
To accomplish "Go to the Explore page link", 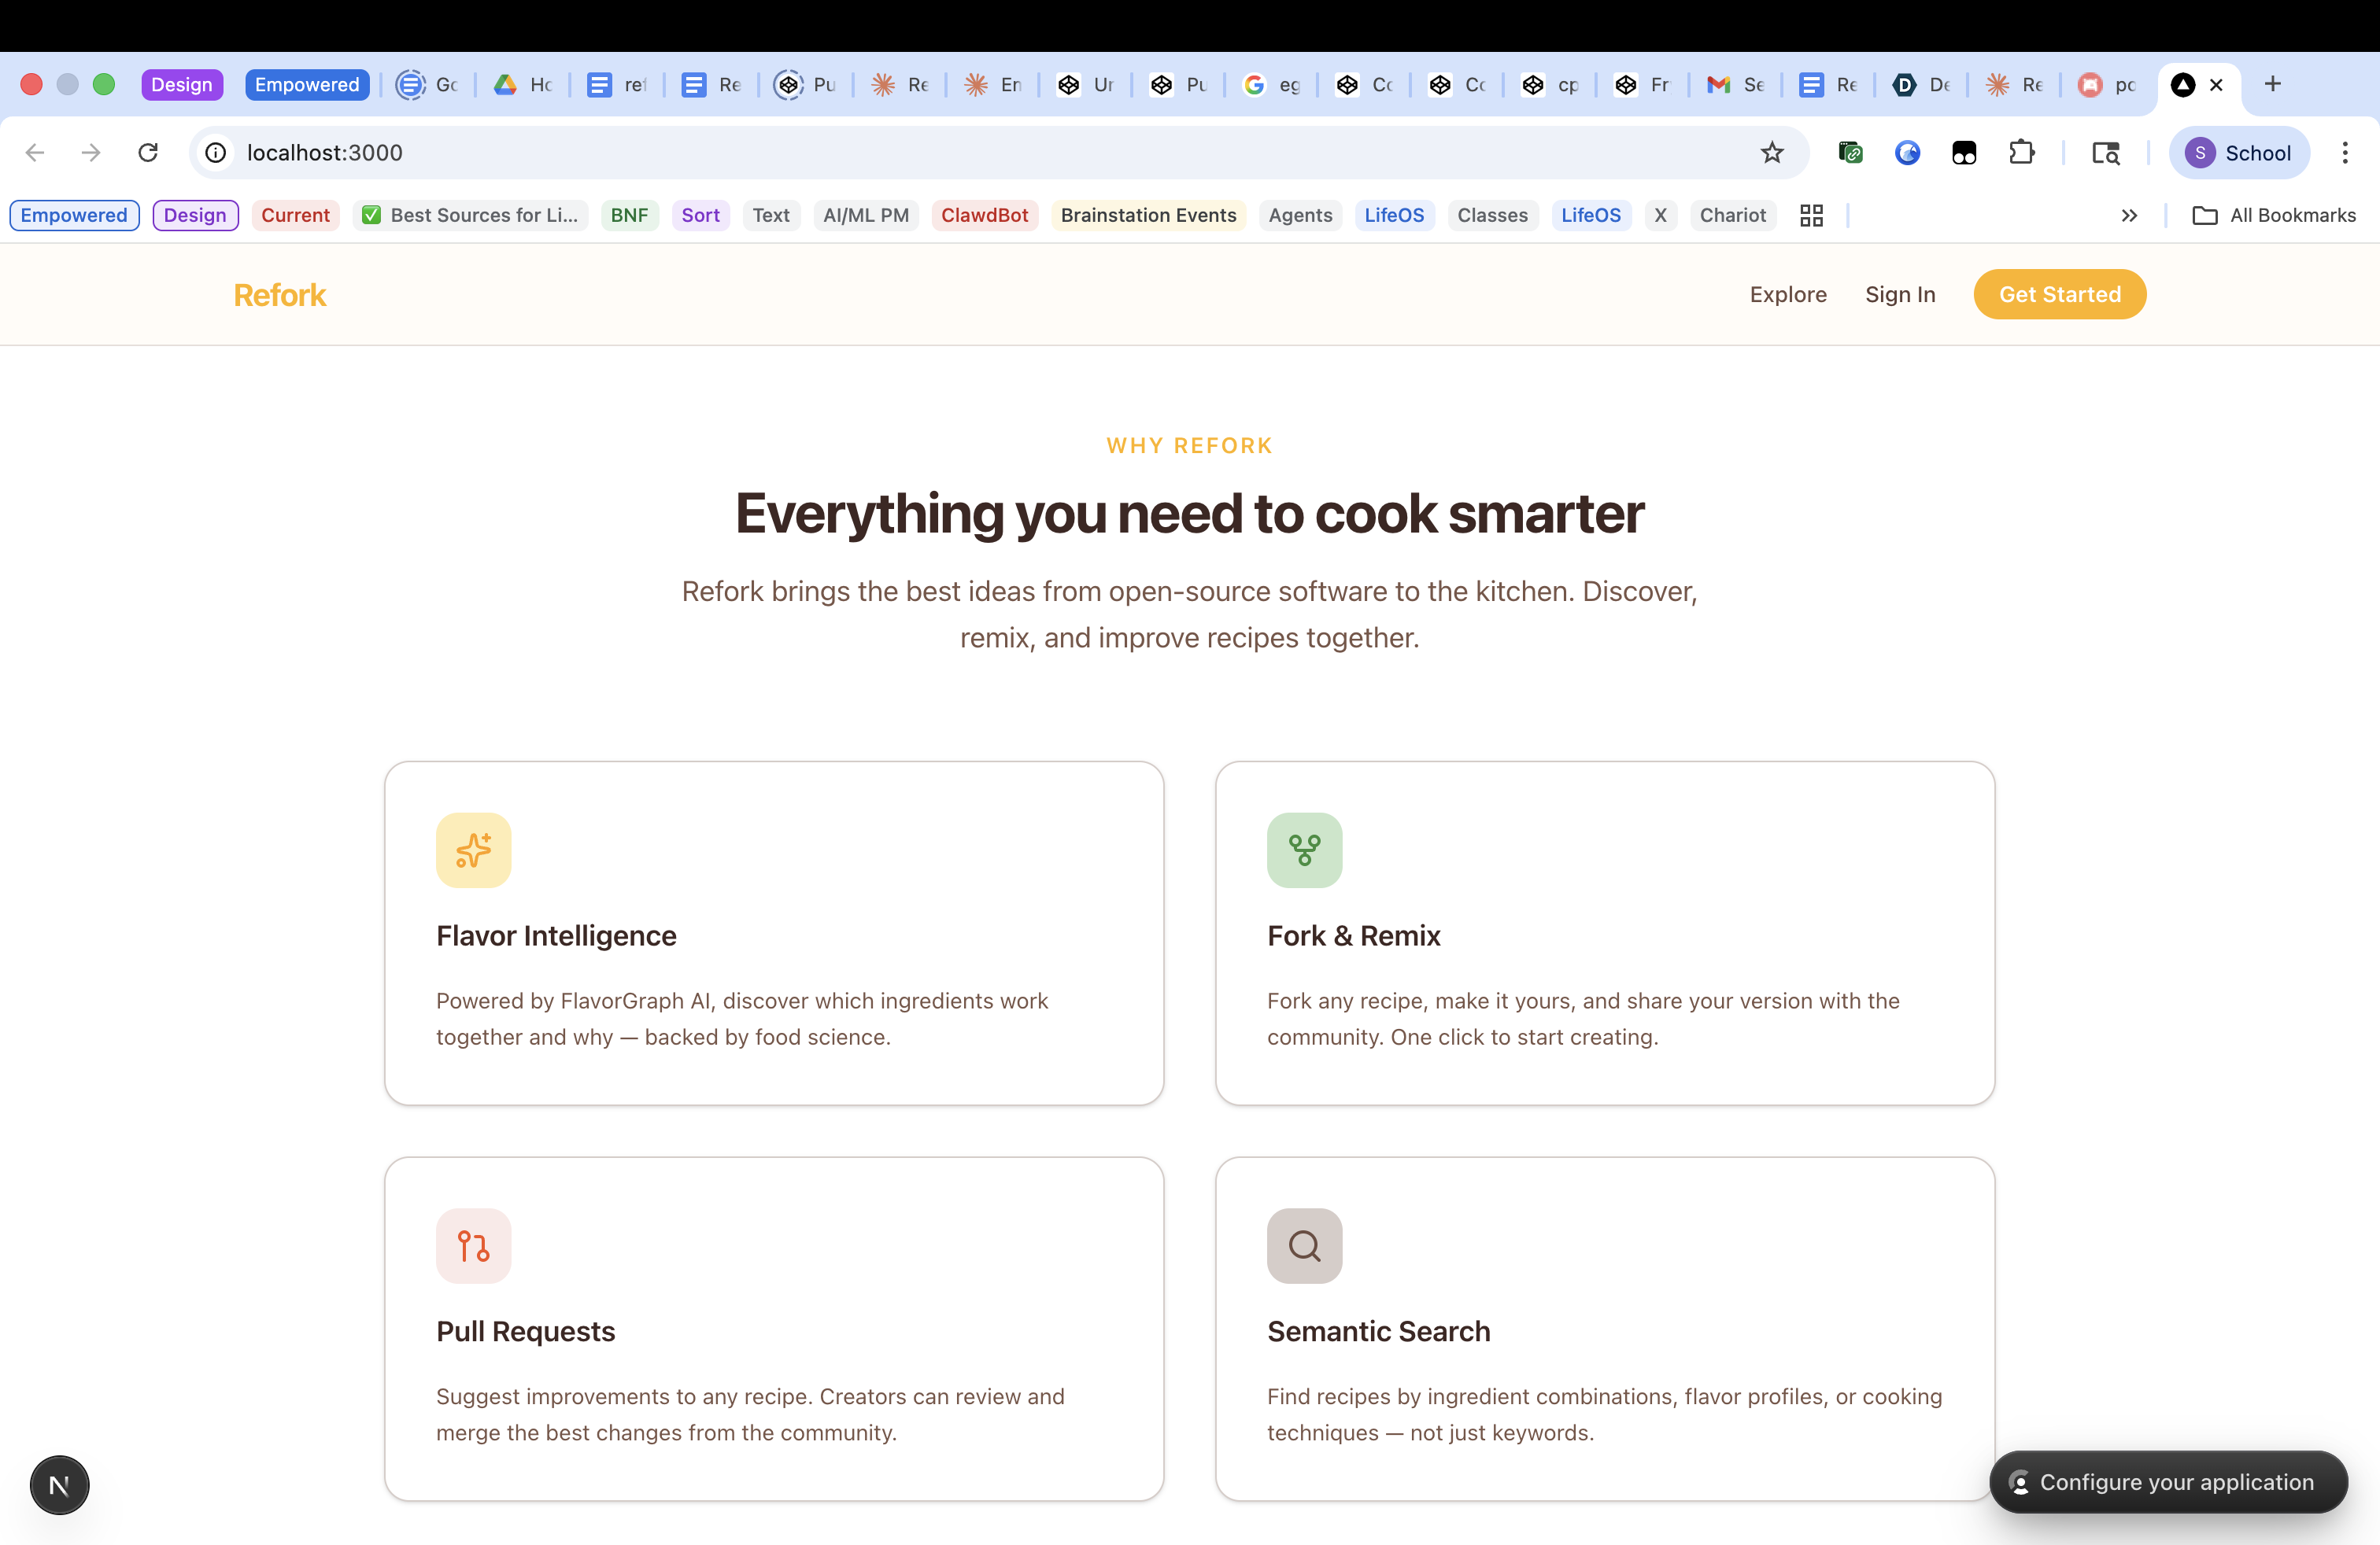I will click(x=1787, y=295).
